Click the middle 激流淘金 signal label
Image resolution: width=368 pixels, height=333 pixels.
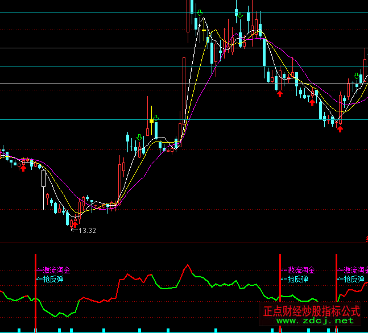coord(298,270)
